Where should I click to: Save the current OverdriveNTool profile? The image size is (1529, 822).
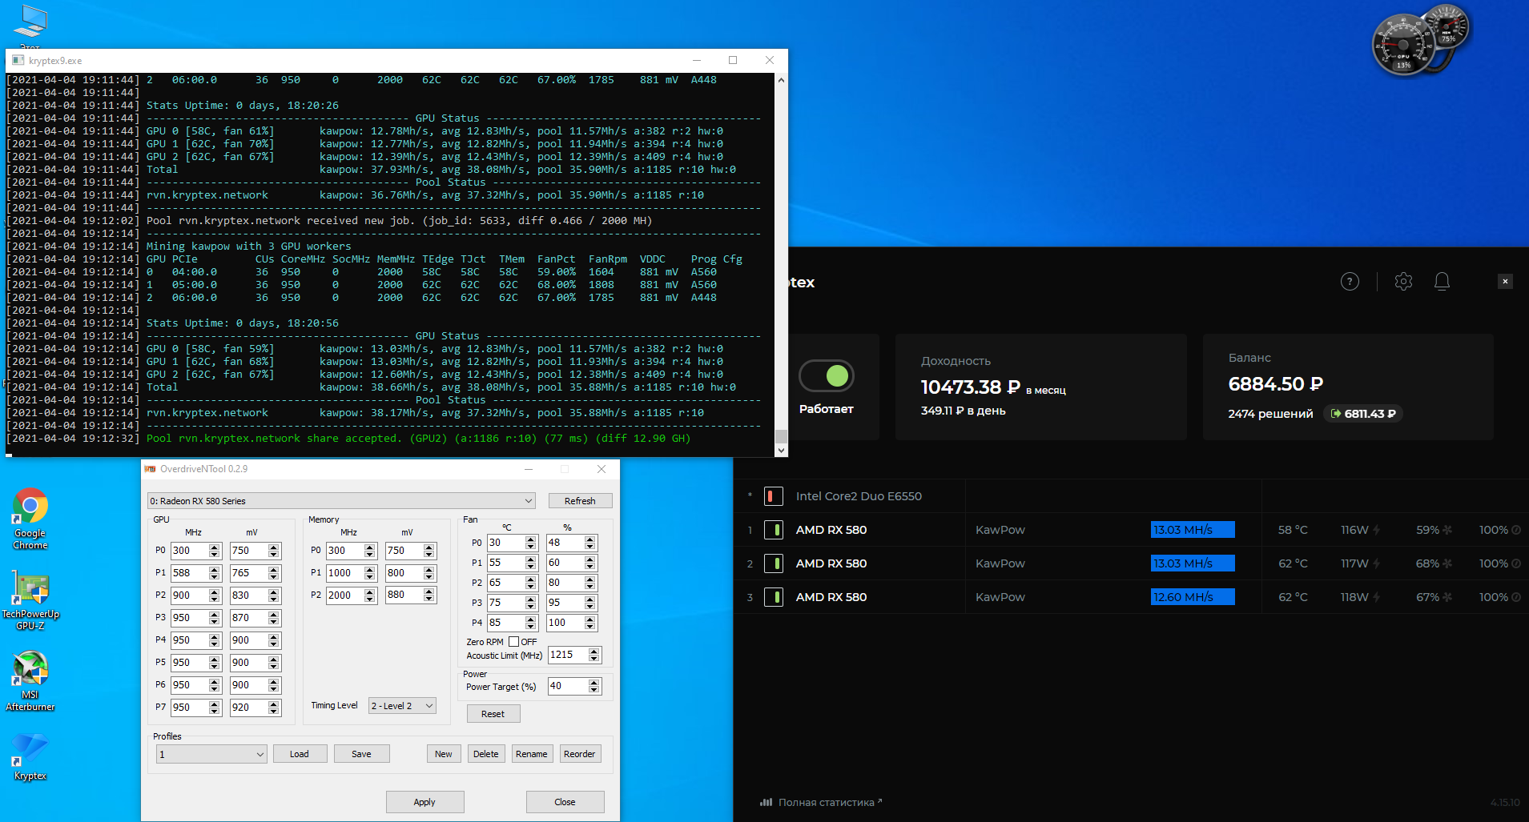click(361, 754)
